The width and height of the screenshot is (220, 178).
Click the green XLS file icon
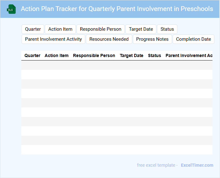point(11,9)
